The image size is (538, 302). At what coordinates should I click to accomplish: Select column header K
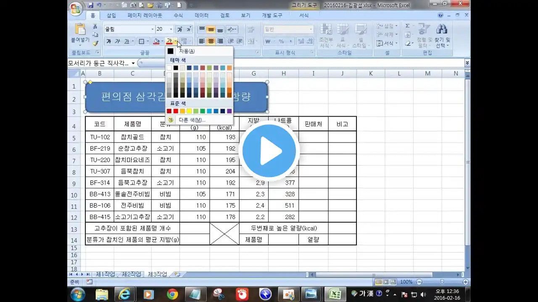point(371,73)
